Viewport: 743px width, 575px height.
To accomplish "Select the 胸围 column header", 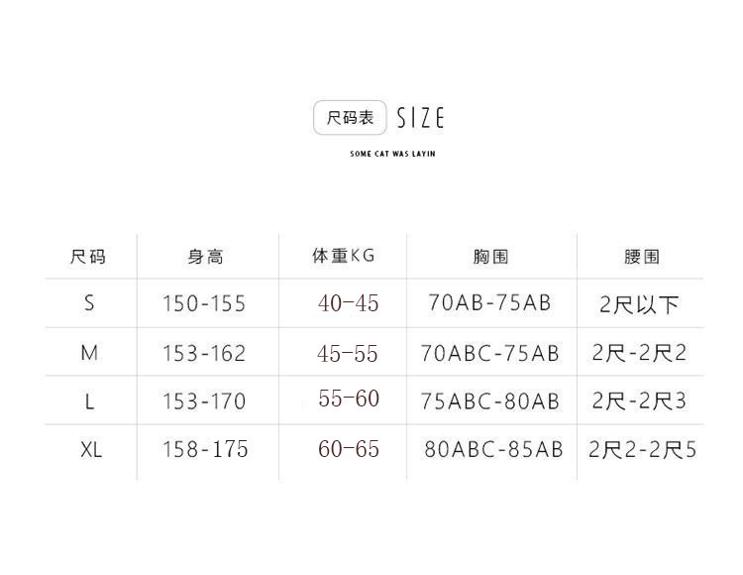I will tap(490, 257).
